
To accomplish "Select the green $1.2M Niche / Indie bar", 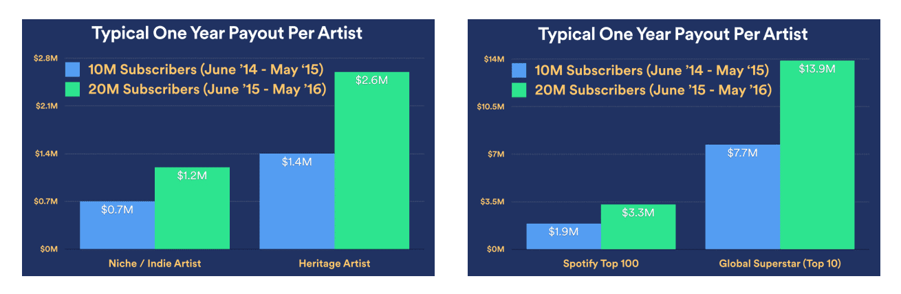I will tap(192, 207).
